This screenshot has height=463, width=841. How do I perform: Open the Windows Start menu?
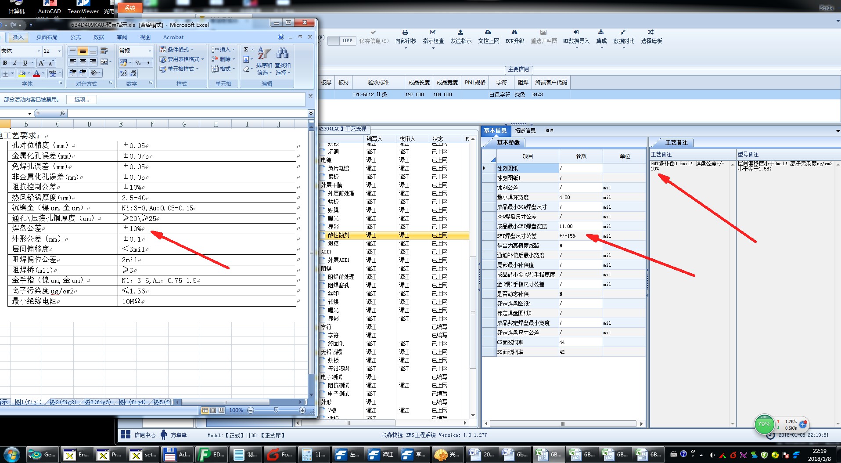click(12, 455)
